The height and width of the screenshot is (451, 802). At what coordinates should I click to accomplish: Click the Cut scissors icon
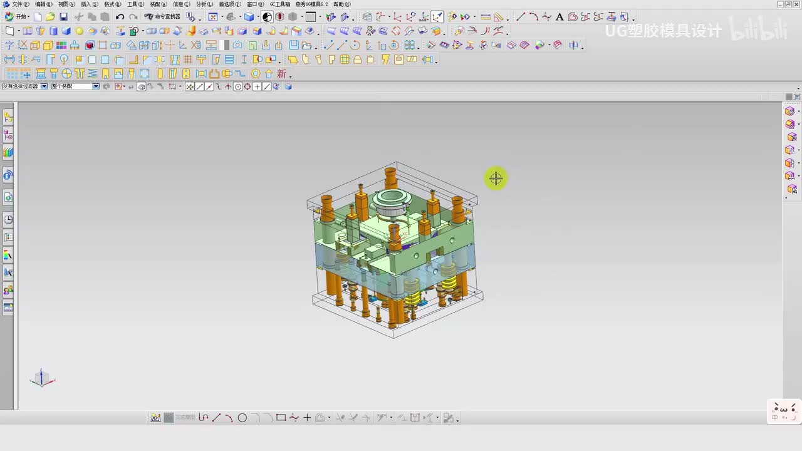coord(79,17)
